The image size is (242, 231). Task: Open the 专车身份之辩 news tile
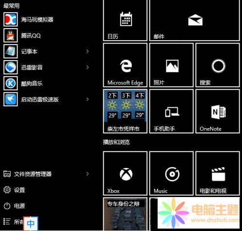[x=125, y=214]
